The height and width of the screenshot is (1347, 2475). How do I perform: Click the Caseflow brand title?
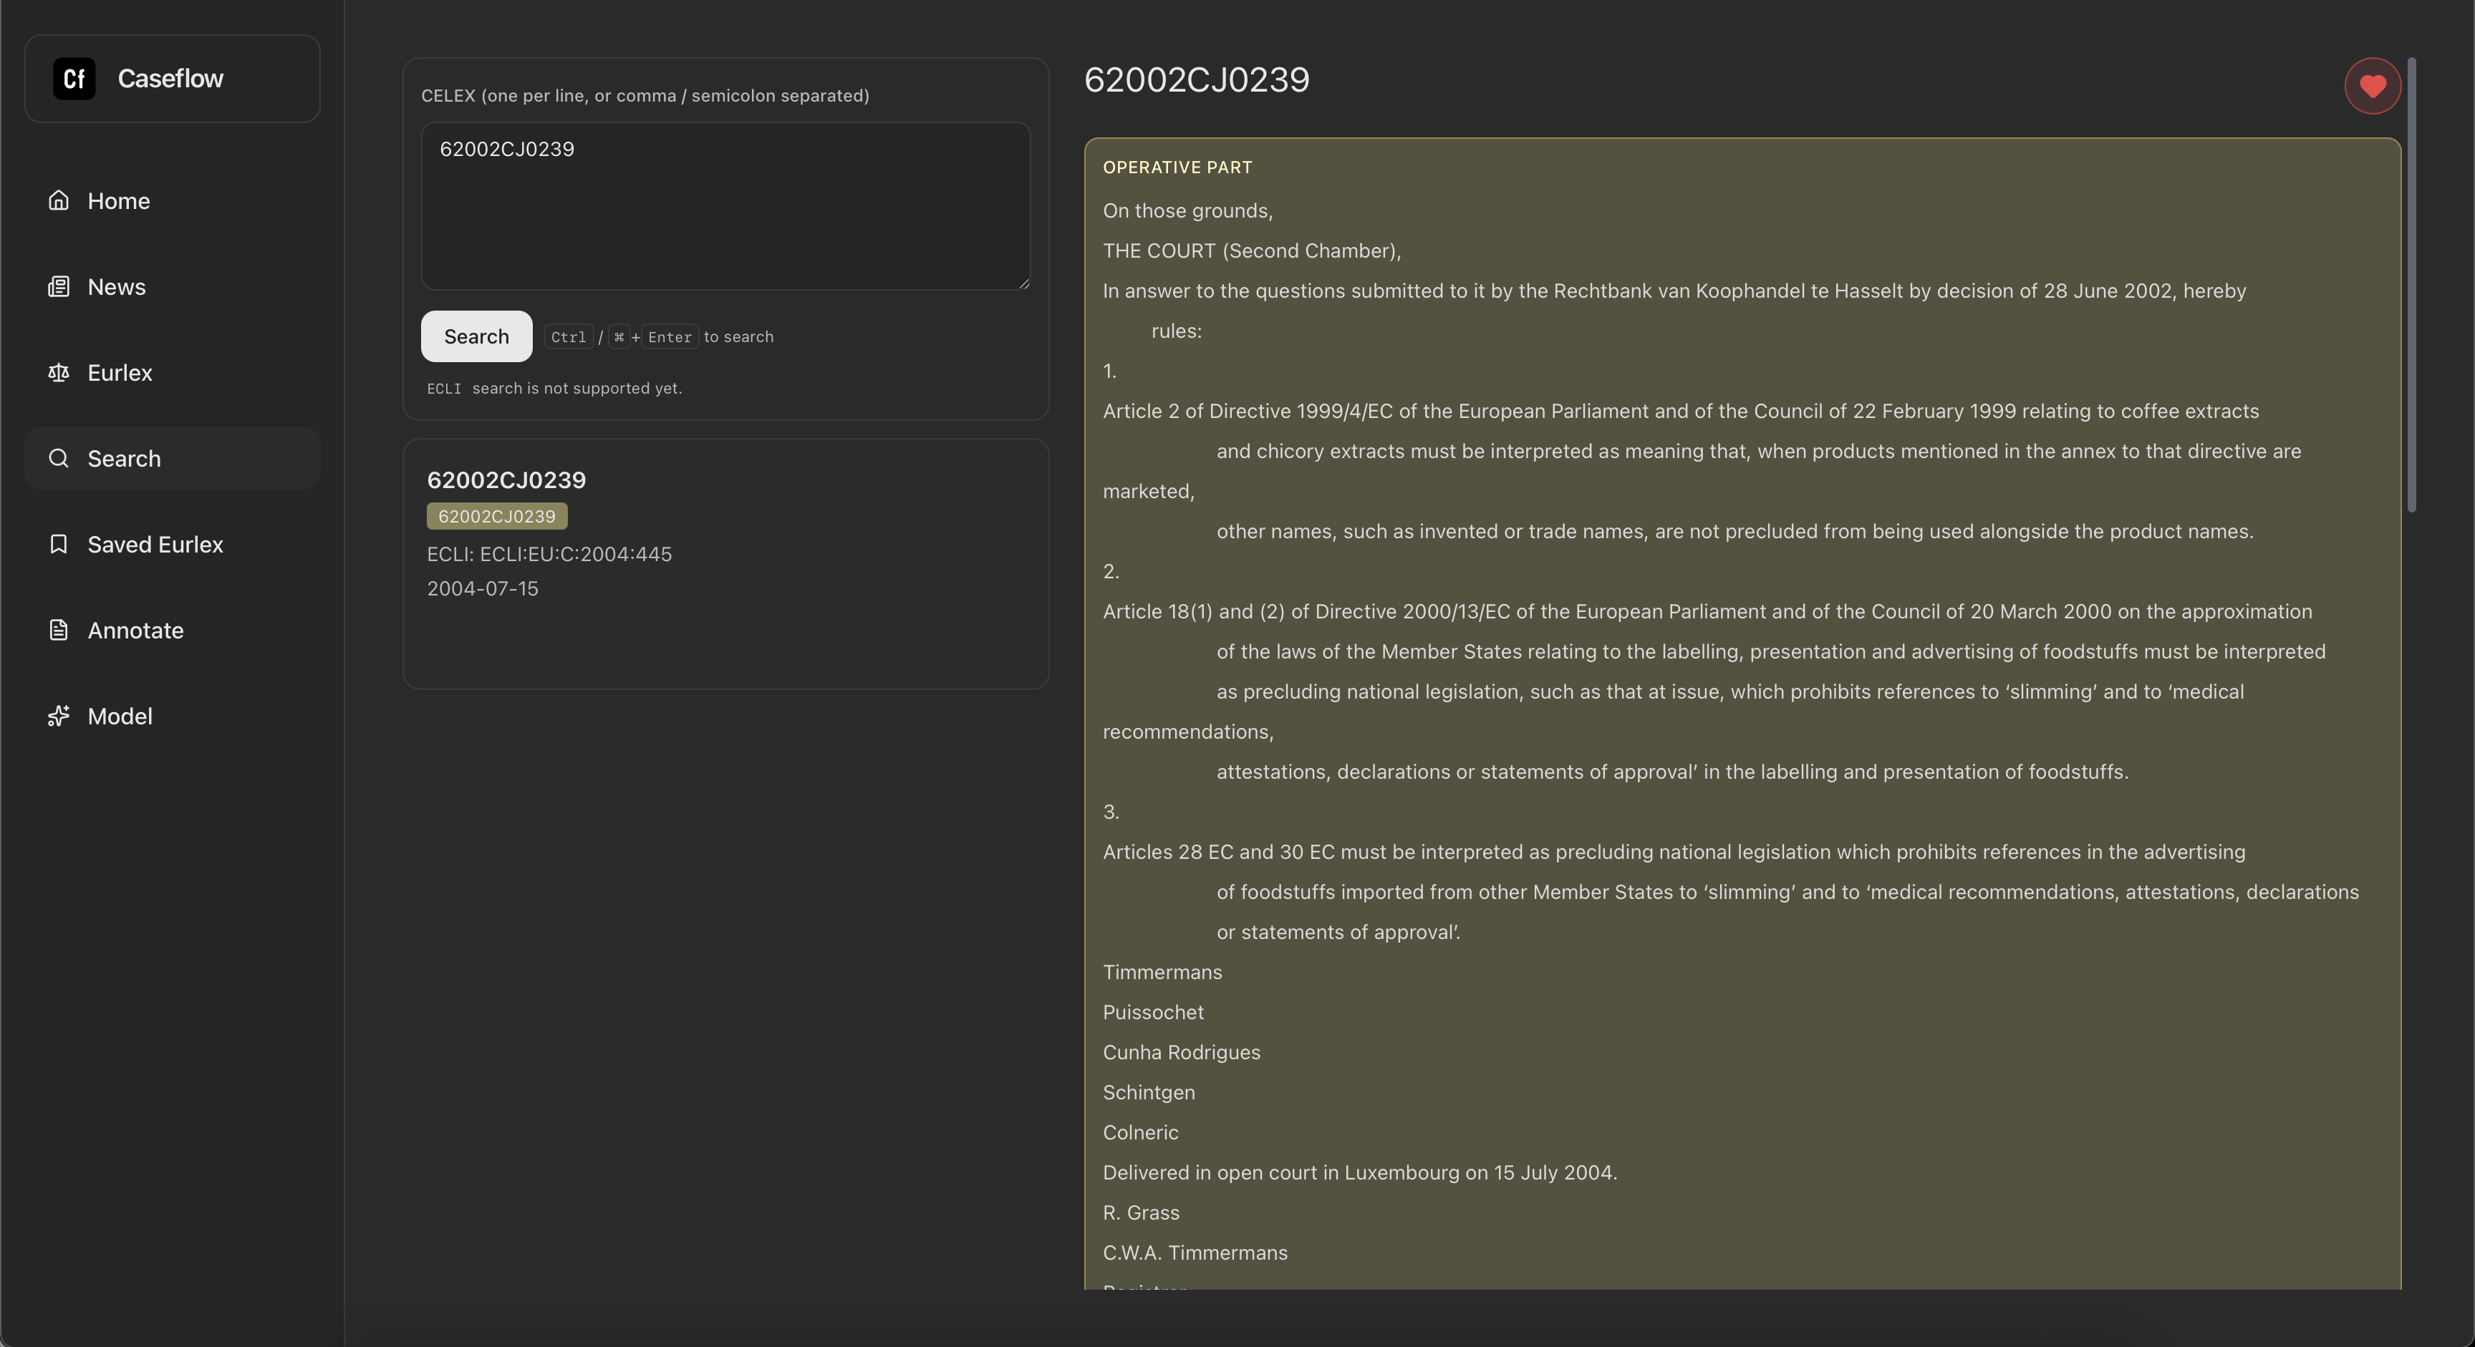tap(170, 79)
